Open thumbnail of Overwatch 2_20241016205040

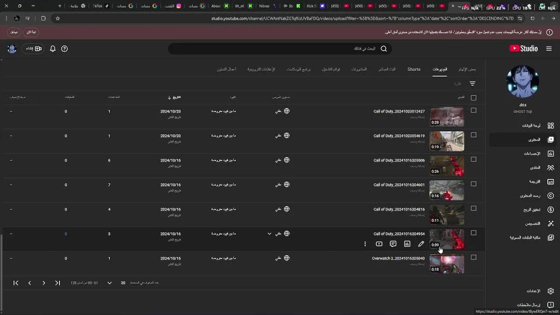(447, 264)
